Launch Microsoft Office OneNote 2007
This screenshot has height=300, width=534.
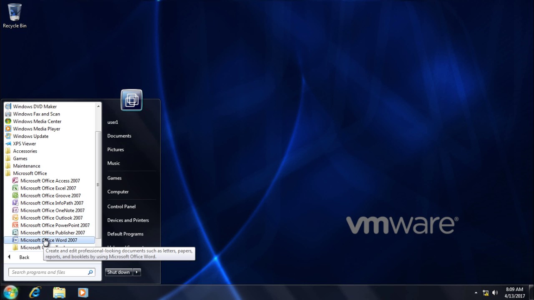[x=49, y=210]
